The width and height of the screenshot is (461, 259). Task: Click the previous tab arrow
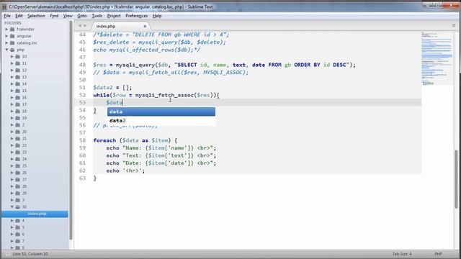click(x=80, y=26)
